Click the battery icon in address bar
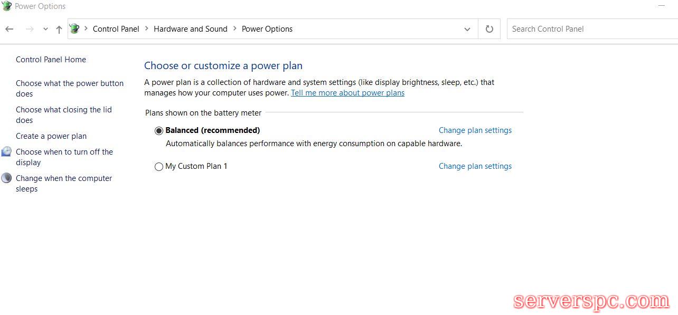The image size is (678, 315). 75,29
